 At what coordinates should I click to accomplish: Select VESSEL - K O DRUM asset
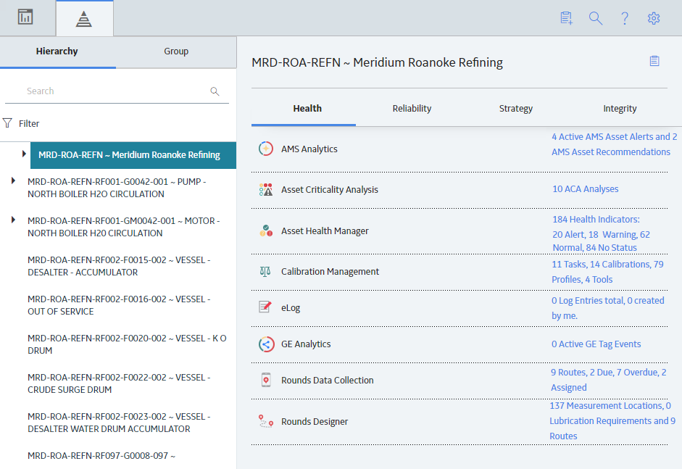127,344
